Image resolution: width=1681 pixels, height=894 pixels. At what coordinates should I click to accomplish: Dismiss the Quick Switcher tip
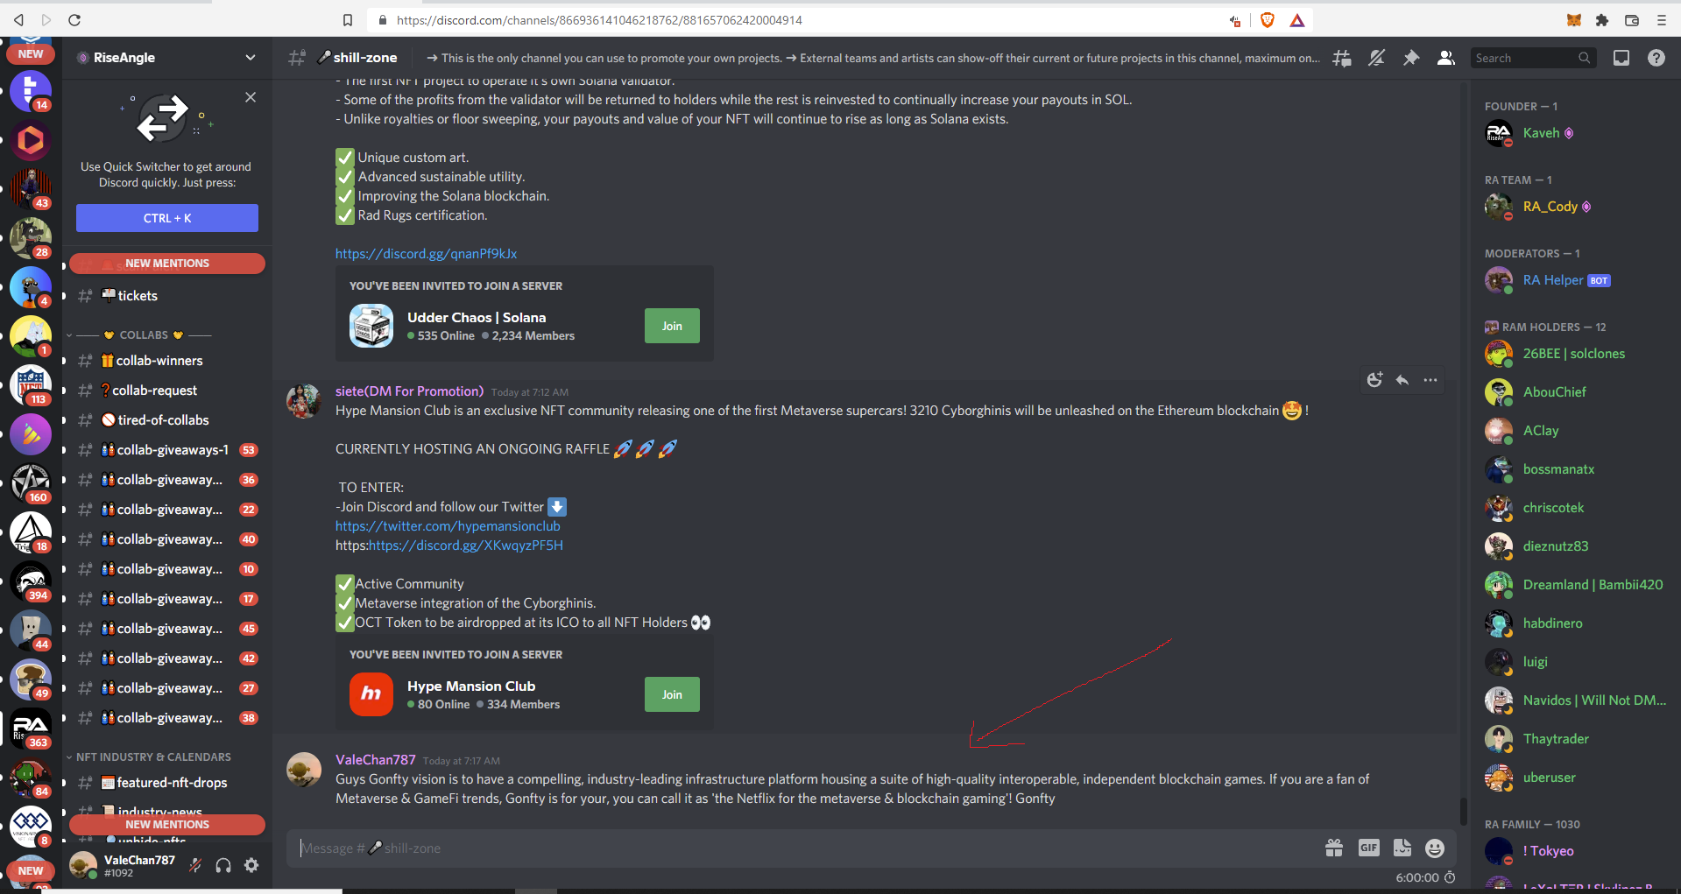pyautogui.click(x=251, y=97)
